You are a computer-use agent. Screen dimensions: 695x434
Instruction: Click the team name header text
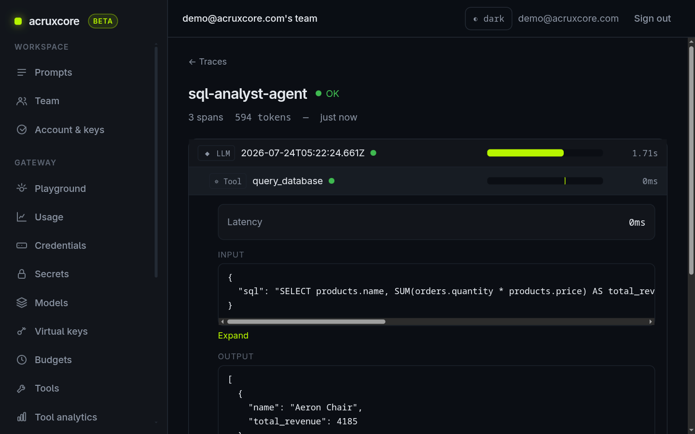click(250, 18)
